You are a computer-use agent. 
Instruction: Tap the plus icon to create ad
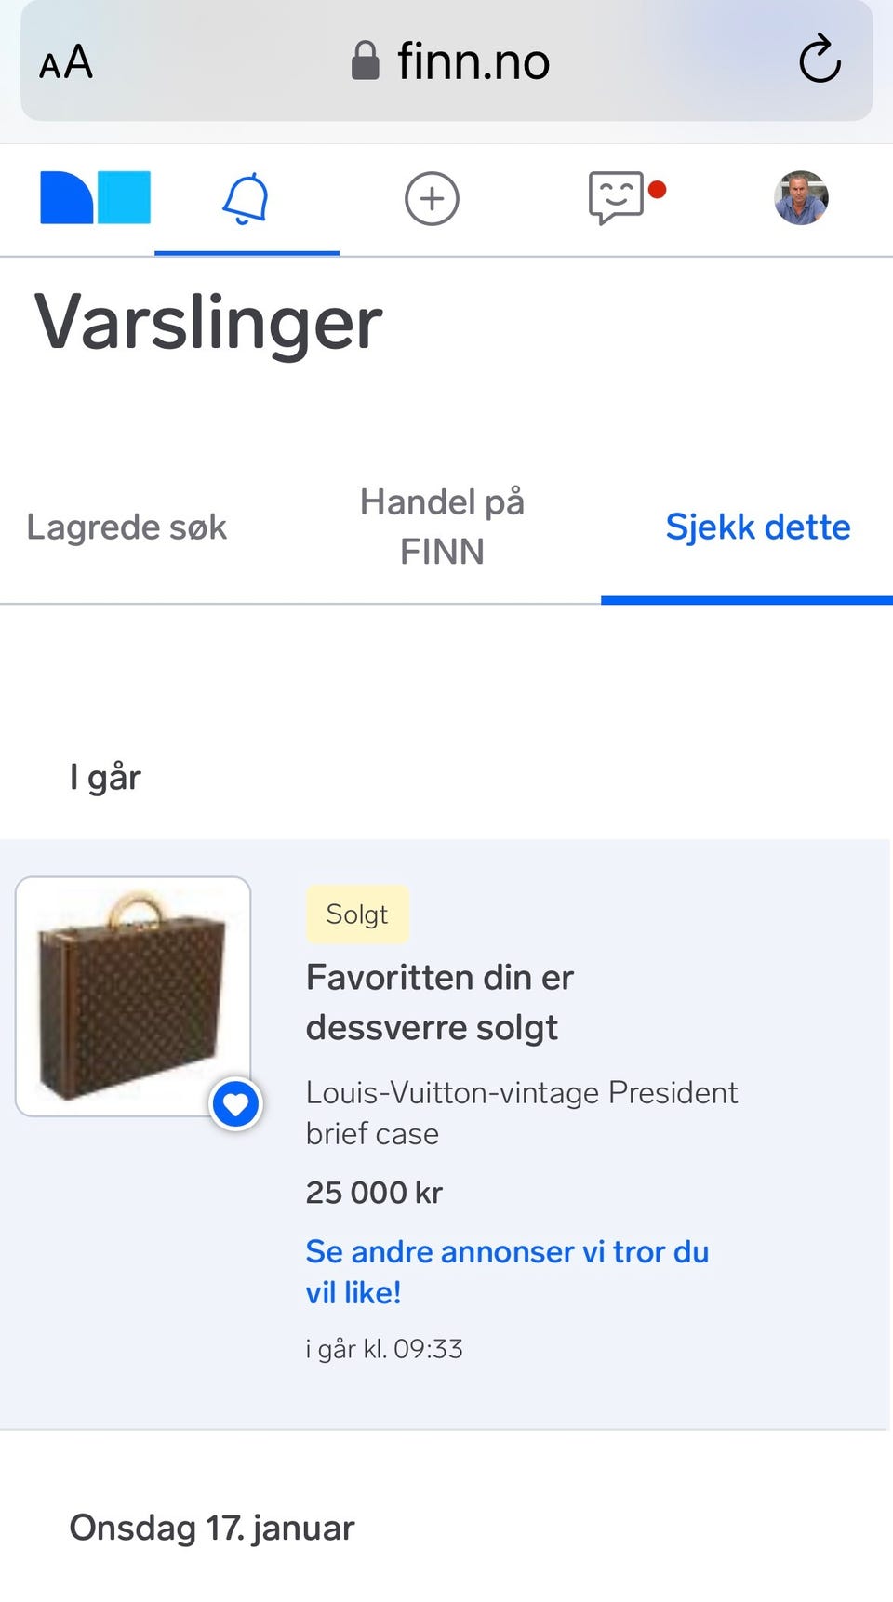pos(432,198)
